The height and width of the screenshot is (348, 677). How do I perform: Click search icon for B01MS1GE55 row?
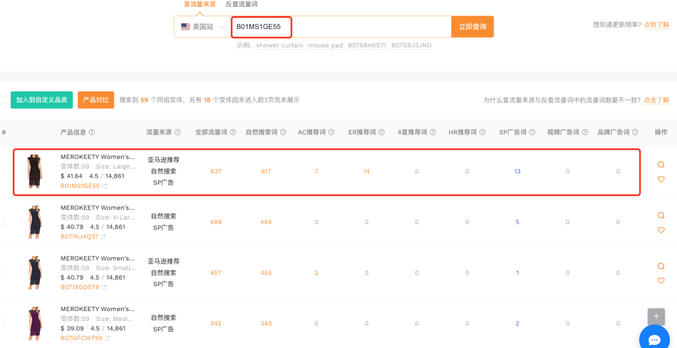click(661, 165)
